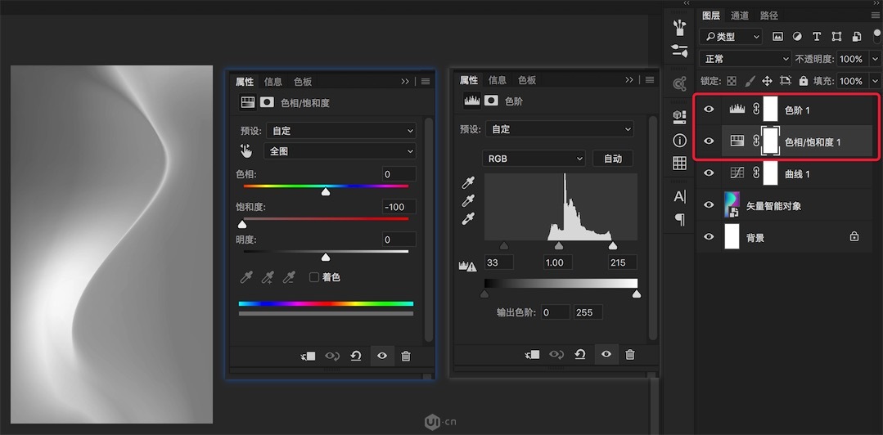
Task: Hide the 曲线 1 layer
Action: click(x=710, y=173)
